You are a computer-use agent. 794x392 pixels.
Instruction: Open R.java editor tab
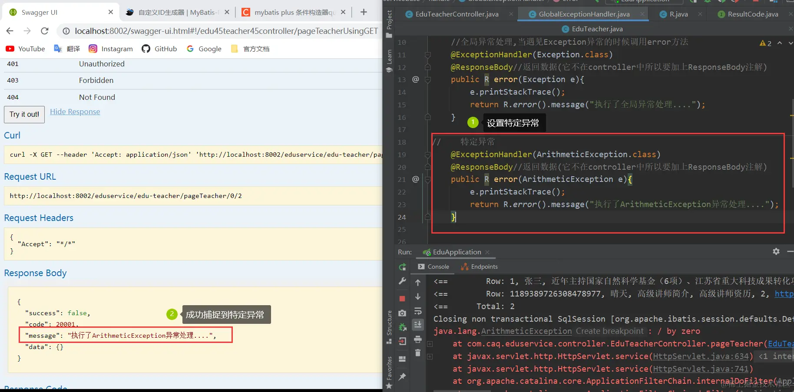(678, 14)
